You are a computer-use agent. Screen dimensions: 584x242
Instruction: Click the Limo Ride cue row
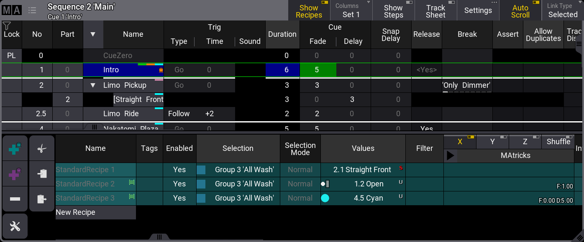click(292, 114)
